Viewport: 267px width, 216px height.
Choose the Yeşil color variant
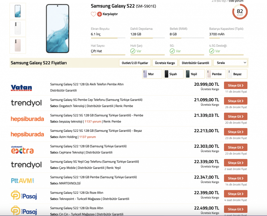[x=195, y=74]
